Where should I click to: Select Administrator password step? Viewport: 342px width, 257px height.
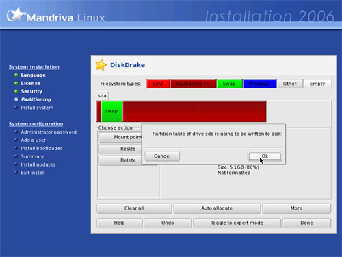click(x=49, y=132)
